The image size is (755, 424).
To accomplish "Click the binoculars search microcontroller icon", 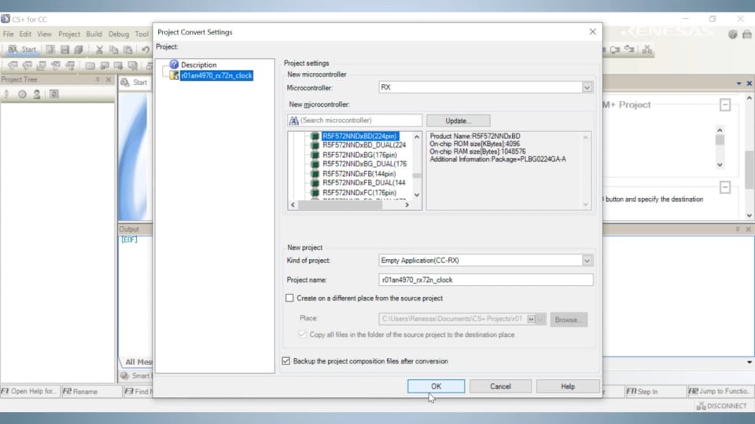I will 294,120.
